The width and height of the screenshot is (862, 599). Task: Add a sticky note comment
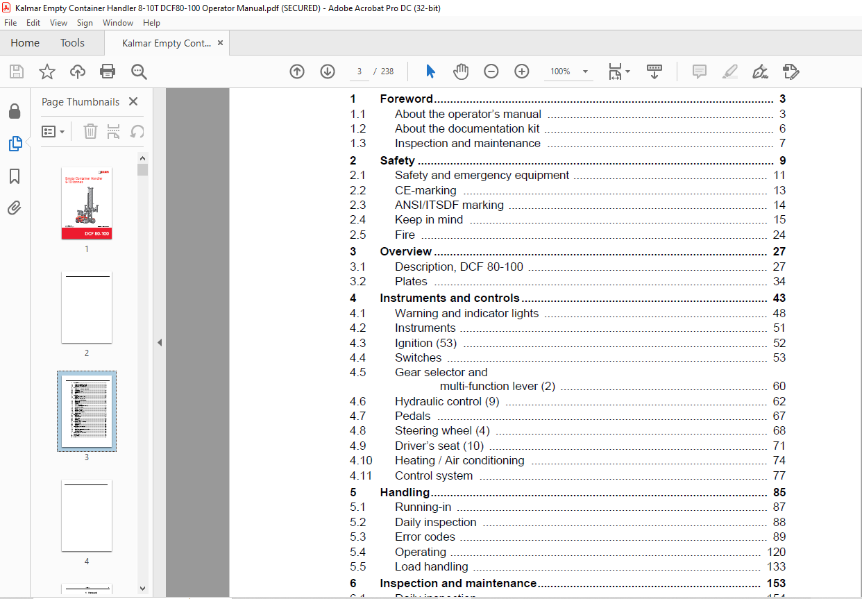pyautogui.click(x=700, y=71)
